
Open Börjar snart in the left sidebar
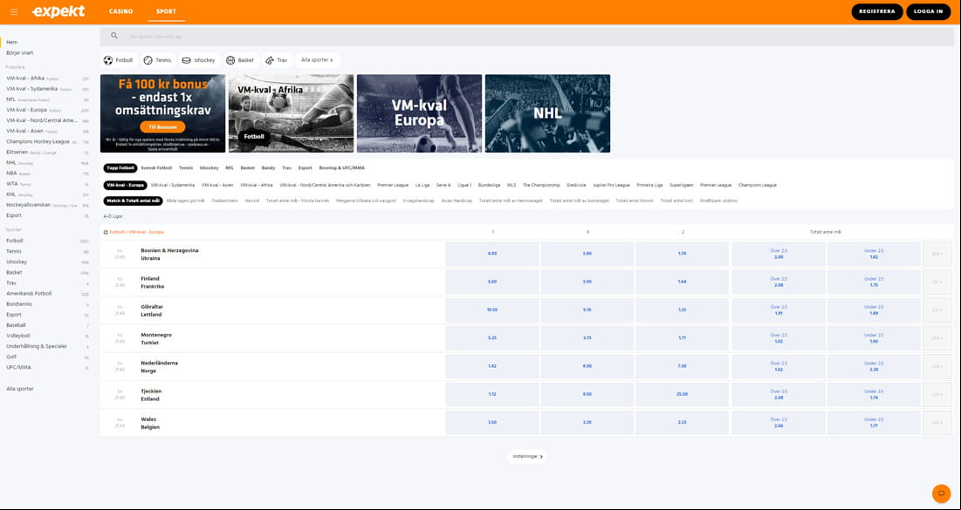click(19, 53)
